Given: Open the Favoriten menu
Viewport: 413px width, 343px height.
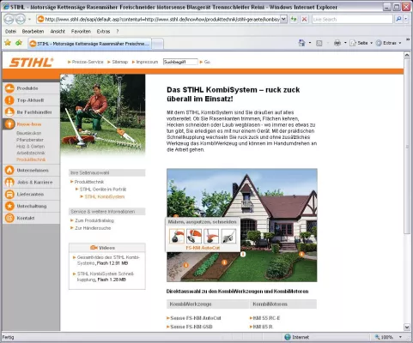Looking at the screenshot, I should pyautogui.click(x=81, y=32).
